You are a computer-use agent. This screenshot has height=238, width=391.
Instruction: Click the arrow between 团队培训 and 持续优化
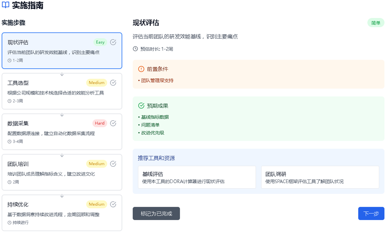point(62,196)
